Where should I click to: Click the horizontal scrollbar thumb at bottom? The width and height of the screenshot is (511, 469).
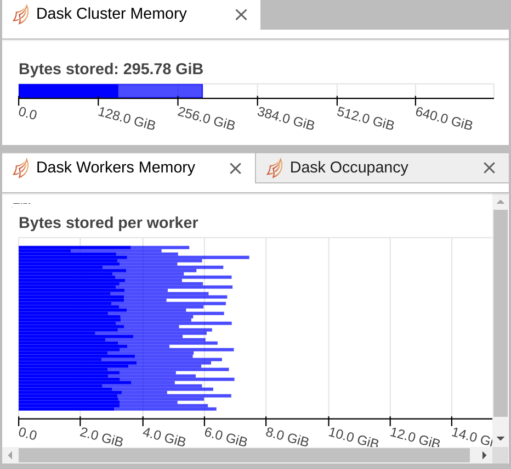(244, 455)
